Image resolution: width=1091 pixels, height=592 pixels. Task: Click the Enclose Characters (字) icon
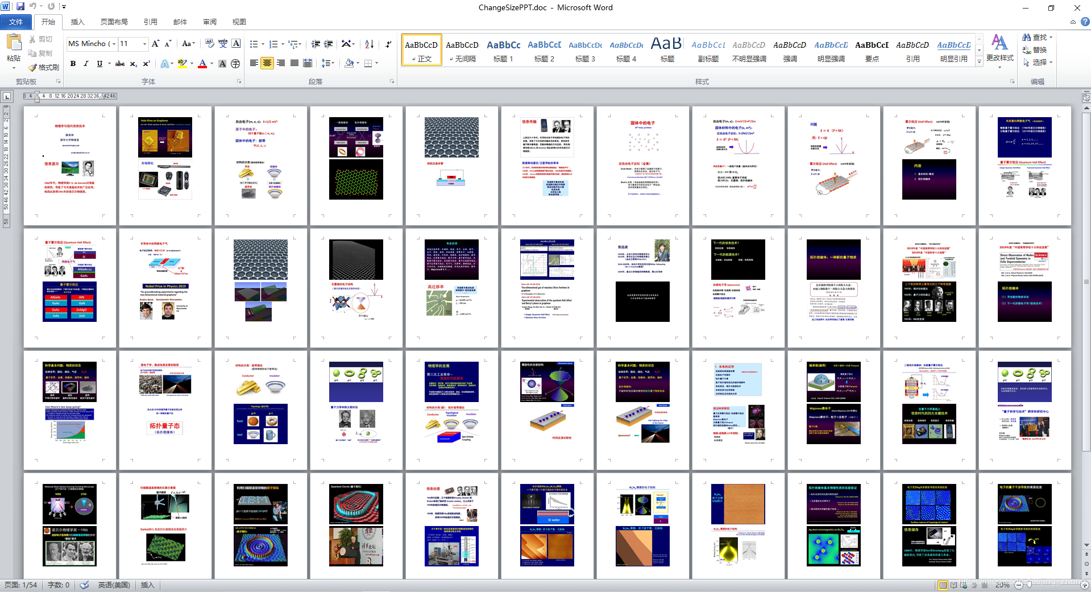pos(235,64)
